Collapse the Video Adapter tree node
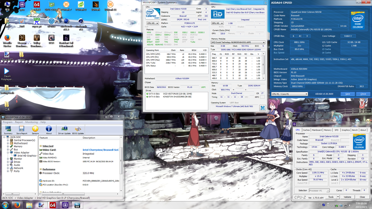 (8, 153)
